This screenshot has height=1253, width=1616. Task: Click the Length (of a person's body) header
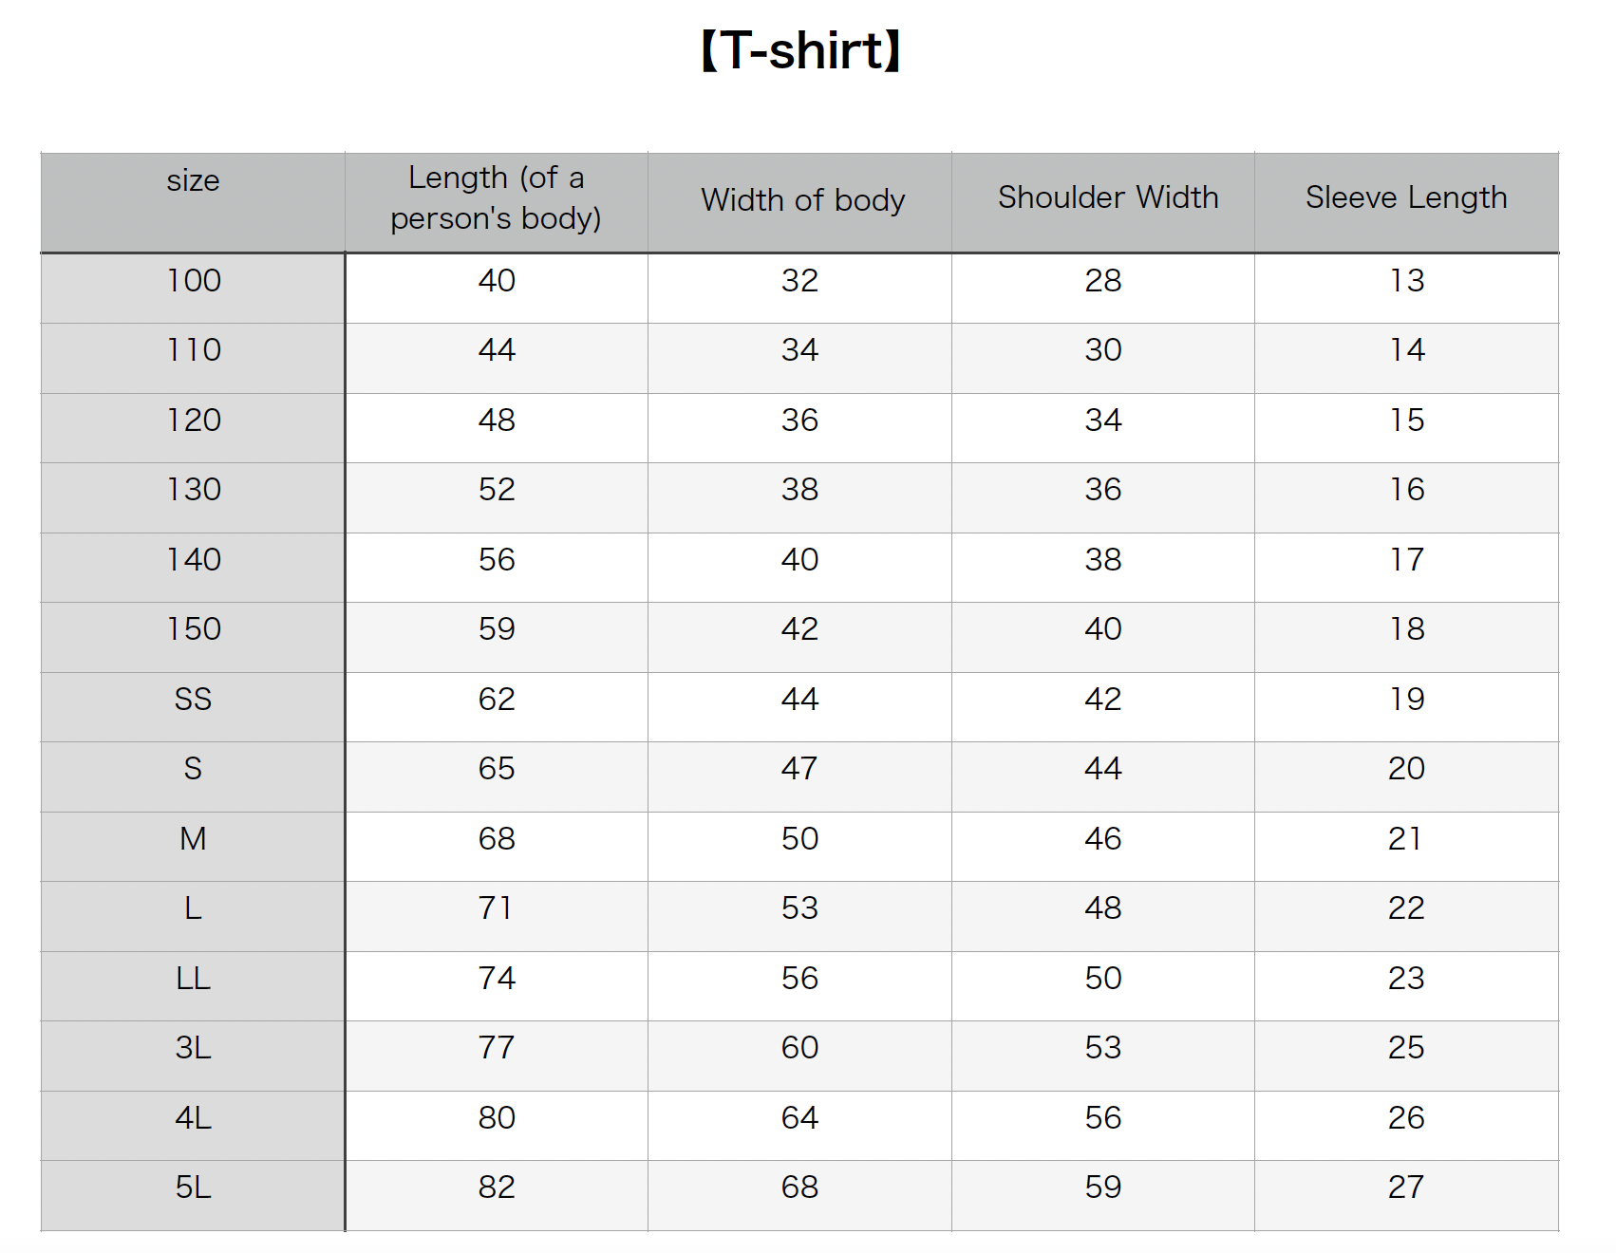coord(496,197)
